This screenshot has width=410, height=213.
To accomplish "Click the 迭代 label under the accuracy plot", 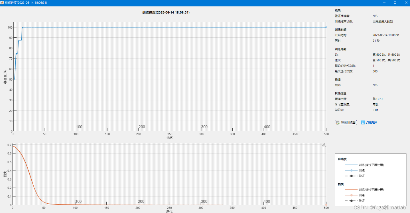I will click(170, 138).
